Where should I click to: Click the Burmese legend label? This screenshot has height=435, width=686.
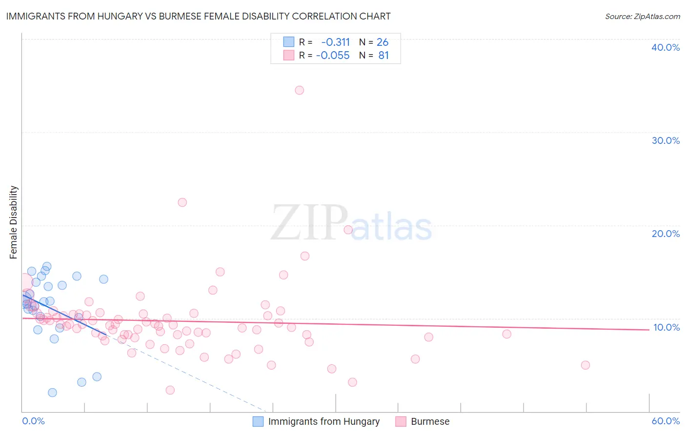point(430,421)
